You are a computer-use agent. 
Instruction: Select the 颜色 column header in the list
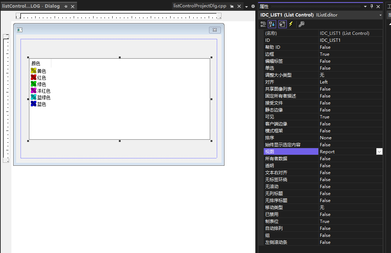point(36,63)
